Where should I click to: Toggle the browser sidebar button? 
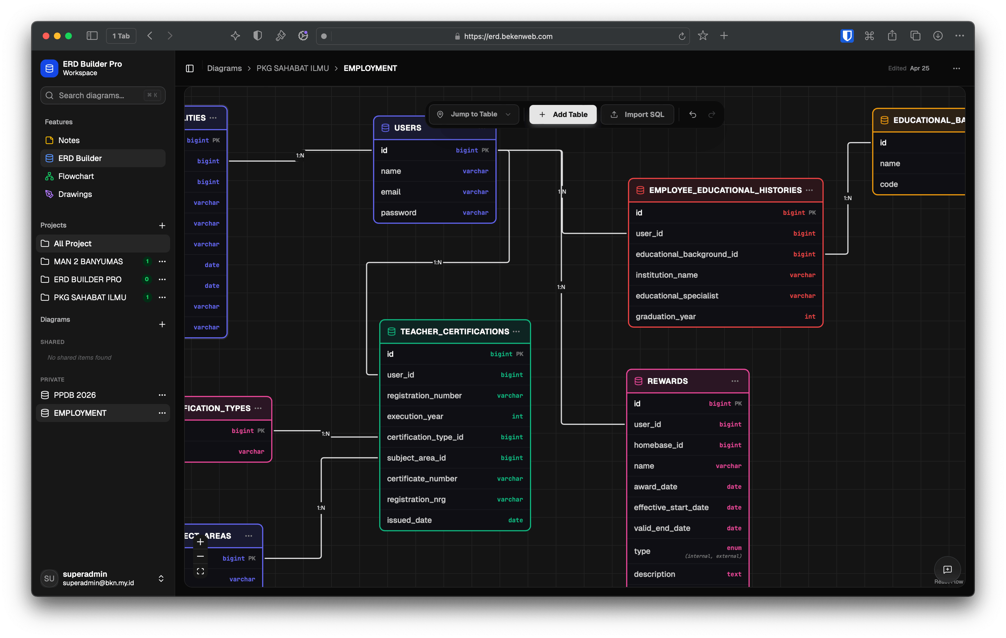pos(92,36)
